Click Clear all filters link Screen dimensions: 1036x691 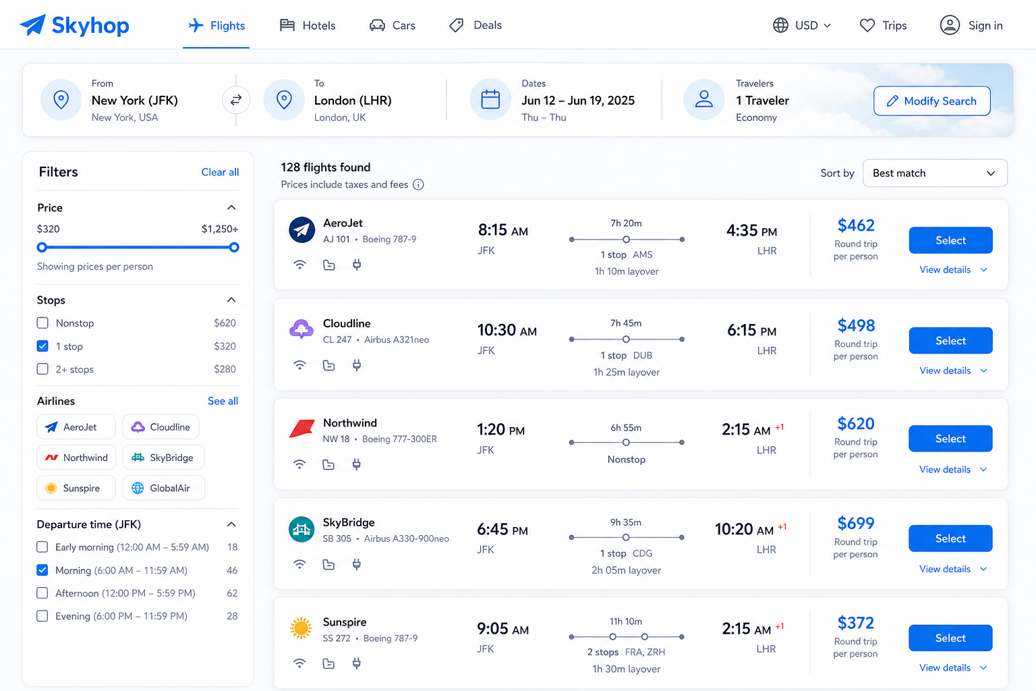(220, 172)
